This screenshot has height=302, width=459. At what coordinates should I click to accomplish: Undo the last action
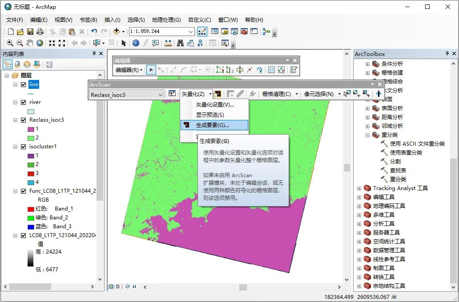[x=94, y=31]
